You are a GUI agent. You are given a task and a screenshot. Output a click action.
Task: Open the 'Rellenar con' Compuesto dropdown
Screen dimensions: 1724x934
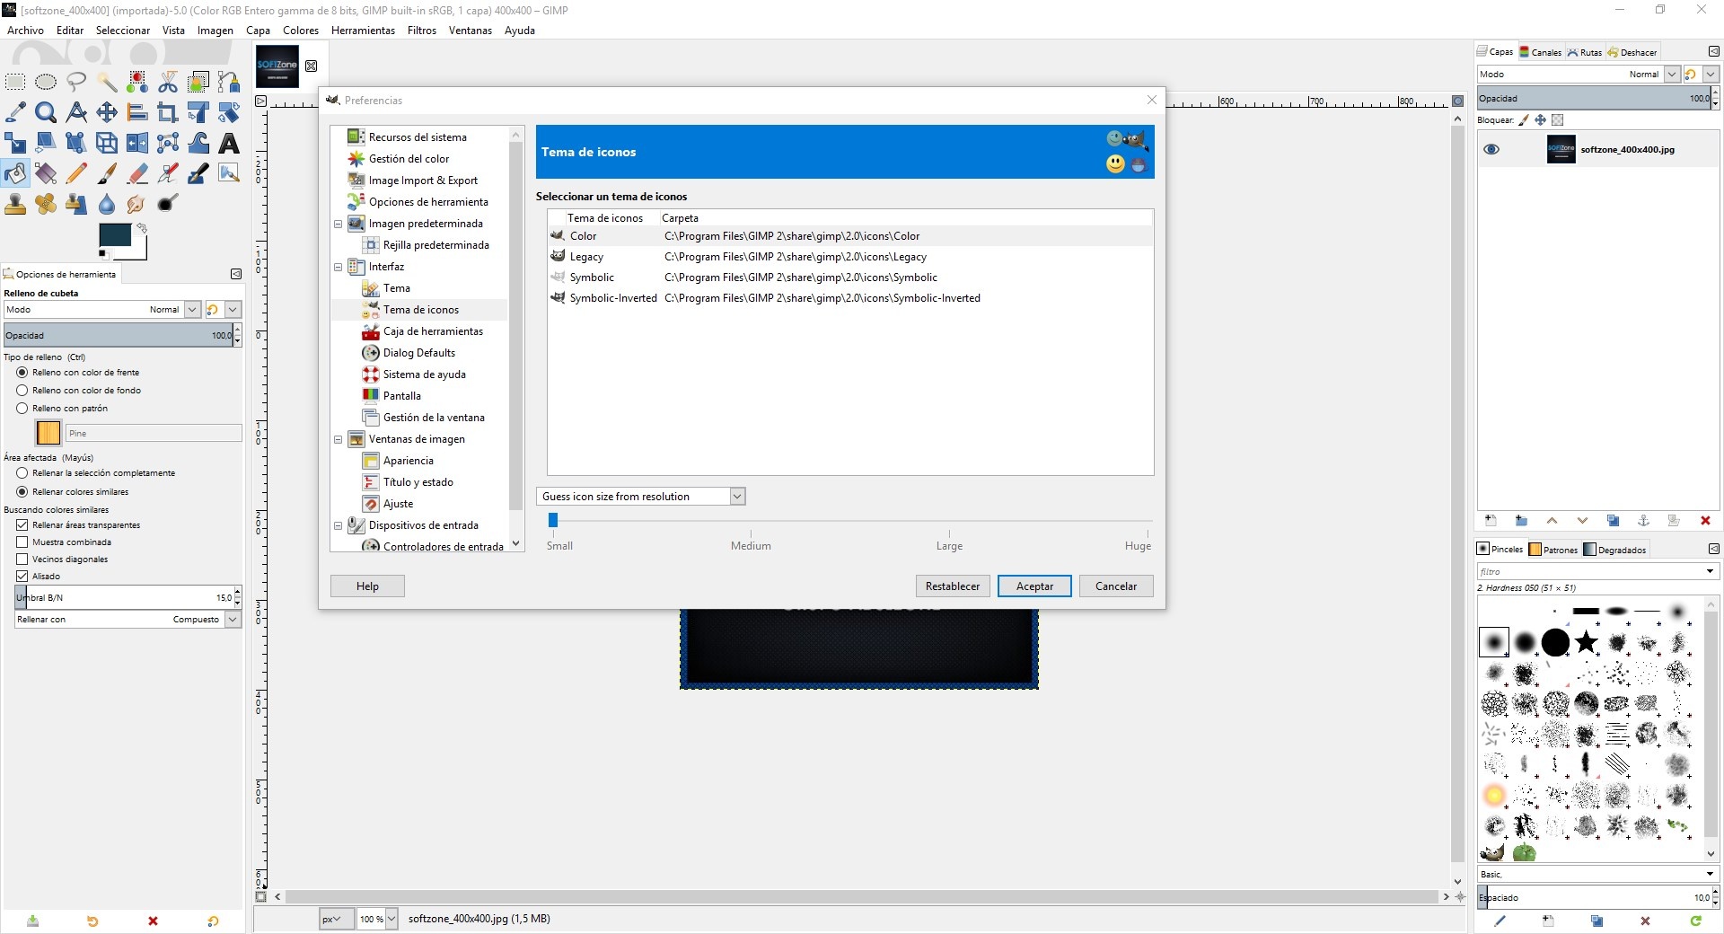coord(128,620)
